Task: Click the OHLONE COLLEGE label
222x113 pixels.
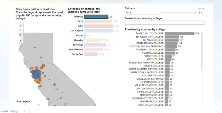Action: 154,66
